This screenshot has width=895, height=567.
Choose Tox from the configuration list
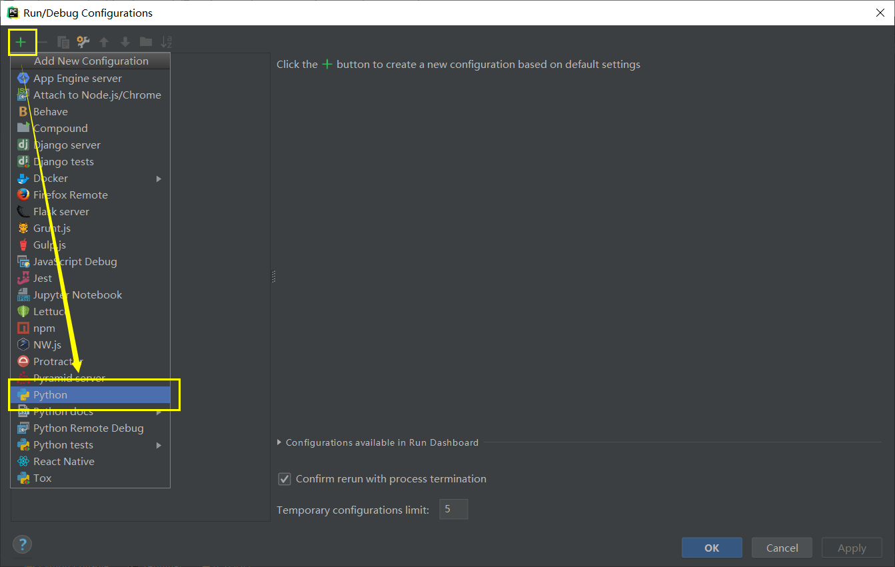click(x=90, y=478)
